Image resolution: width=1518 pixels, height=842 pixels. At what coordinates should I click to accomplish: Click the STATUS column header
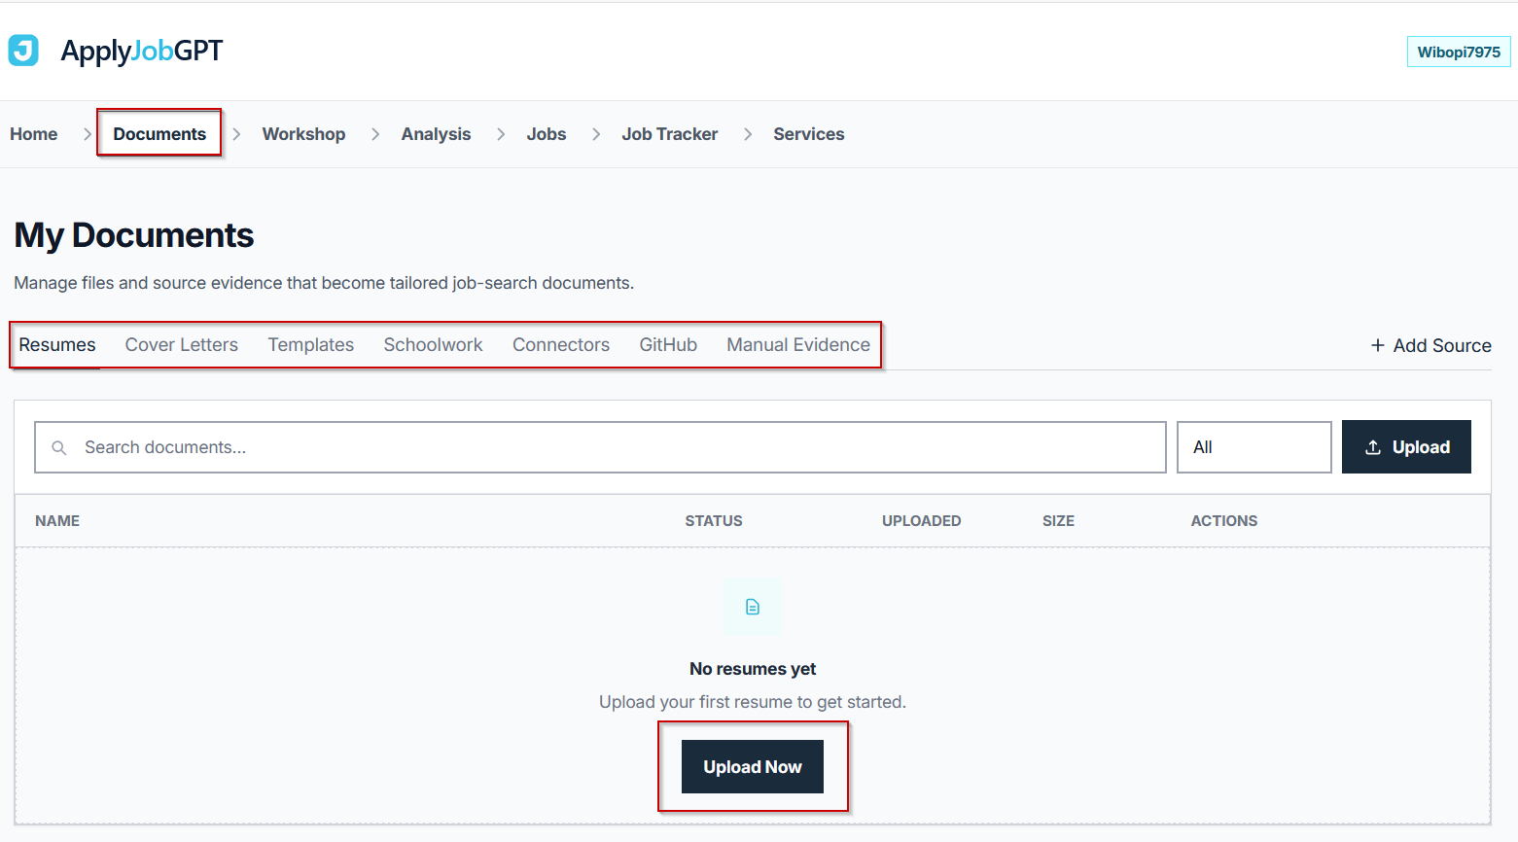coord(714,521)
